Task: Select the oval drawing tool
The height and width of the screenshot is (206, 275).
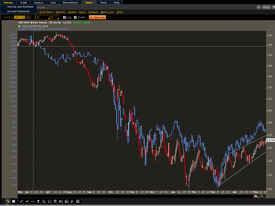Action: pos(44,202)
